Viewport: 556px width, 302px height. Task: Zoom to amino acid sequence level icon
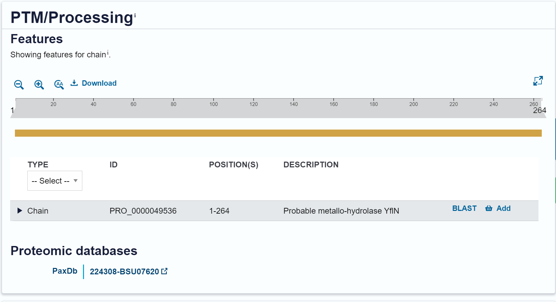pos(59,84)
